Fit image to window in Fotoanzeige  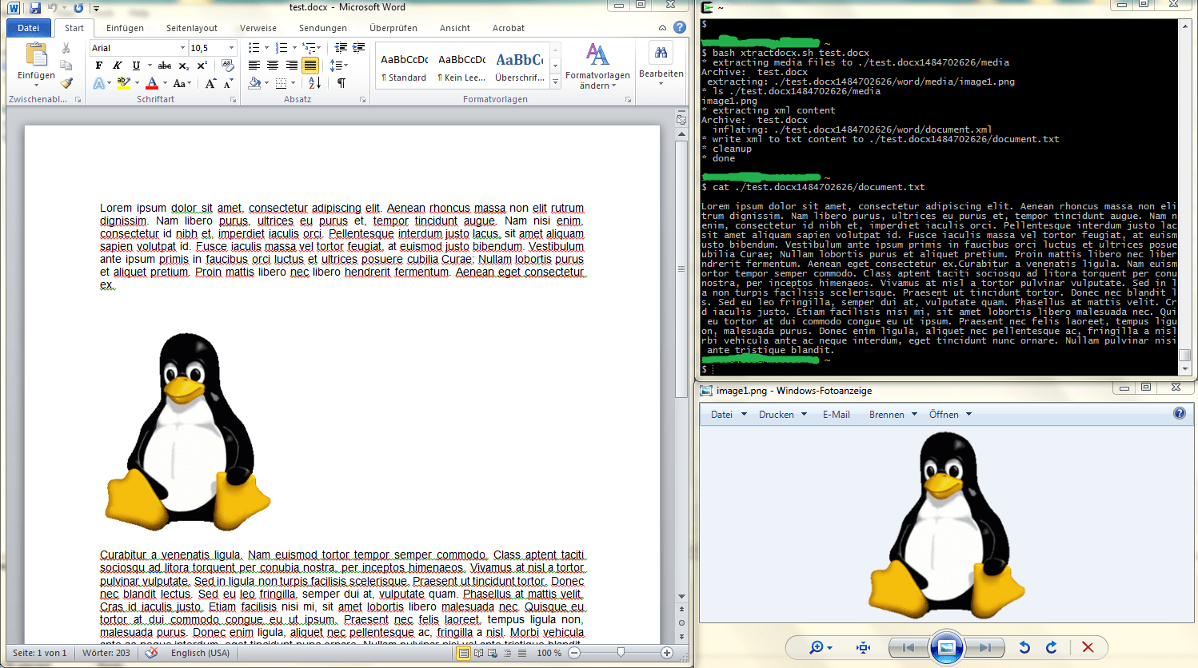(x=863, y=647)
